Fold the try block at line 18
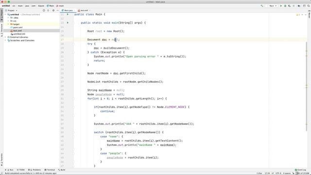This screenshot has height=175, width=311. pyautogui.click(x=73, y=44)
